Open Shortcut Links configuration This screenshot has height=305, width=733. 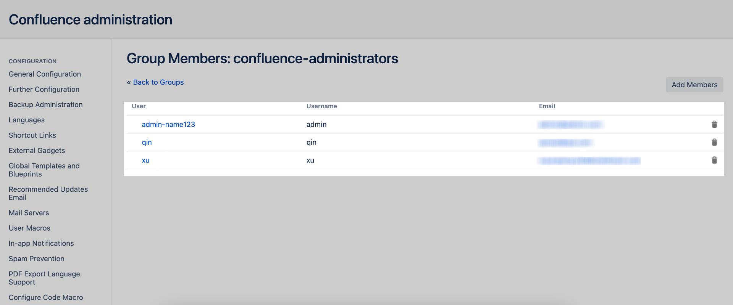tap(32, 135)
